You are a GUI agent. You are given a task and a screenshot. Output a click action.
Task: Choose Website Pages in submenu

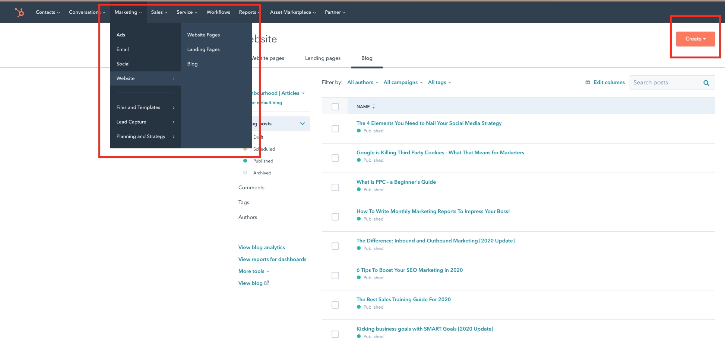click(x=203, y=35)
